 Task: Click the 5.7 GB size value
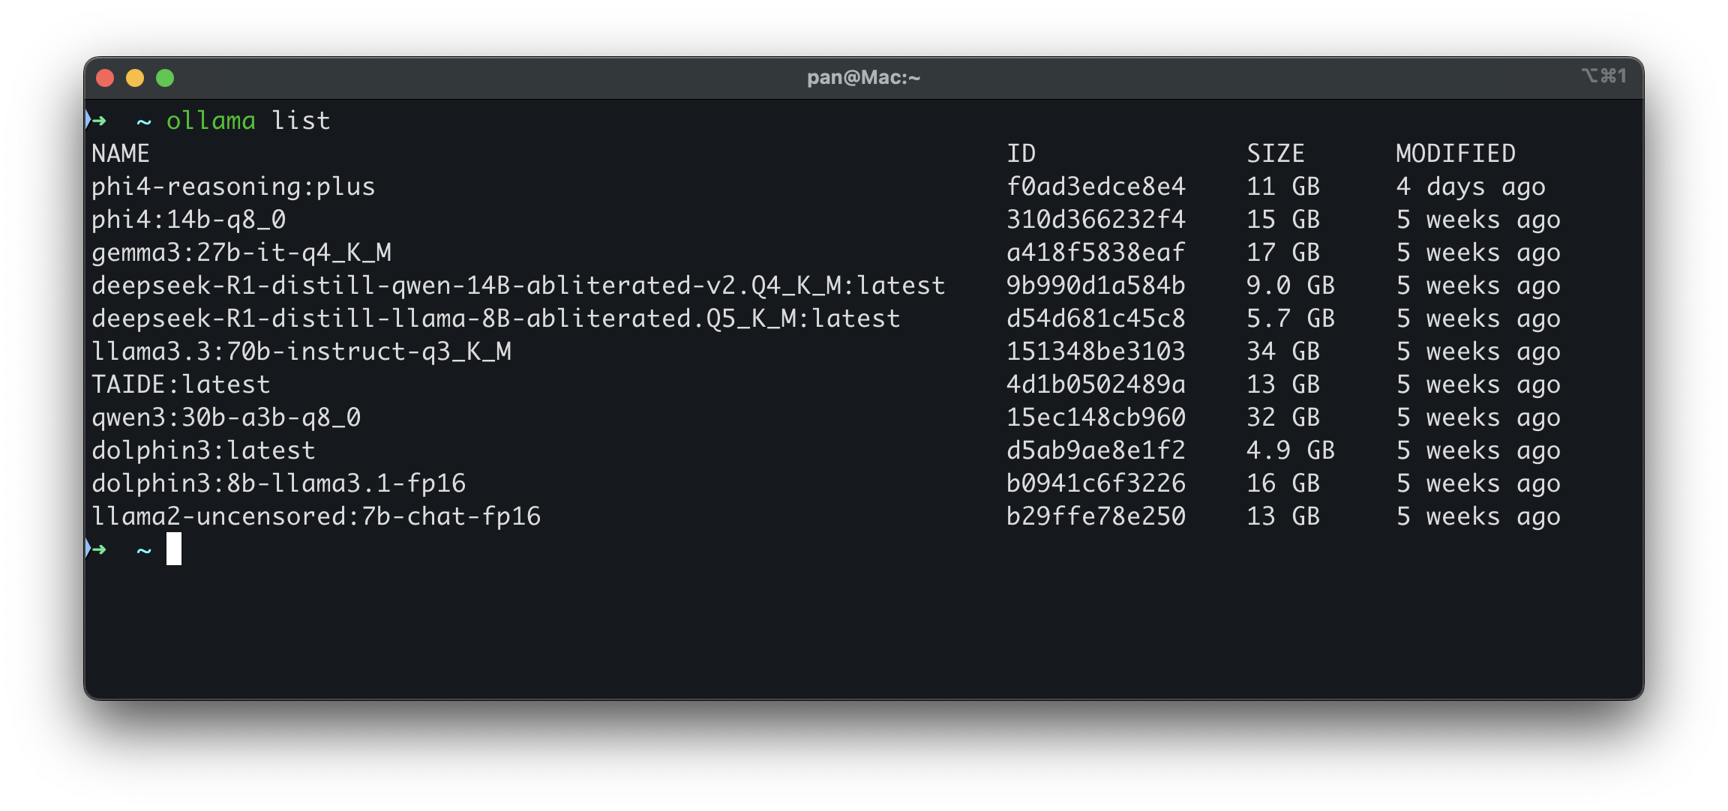1291,319
